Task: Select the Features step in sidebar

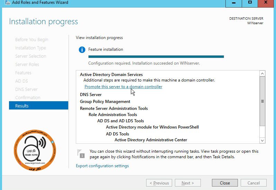Action: (23, 73)
